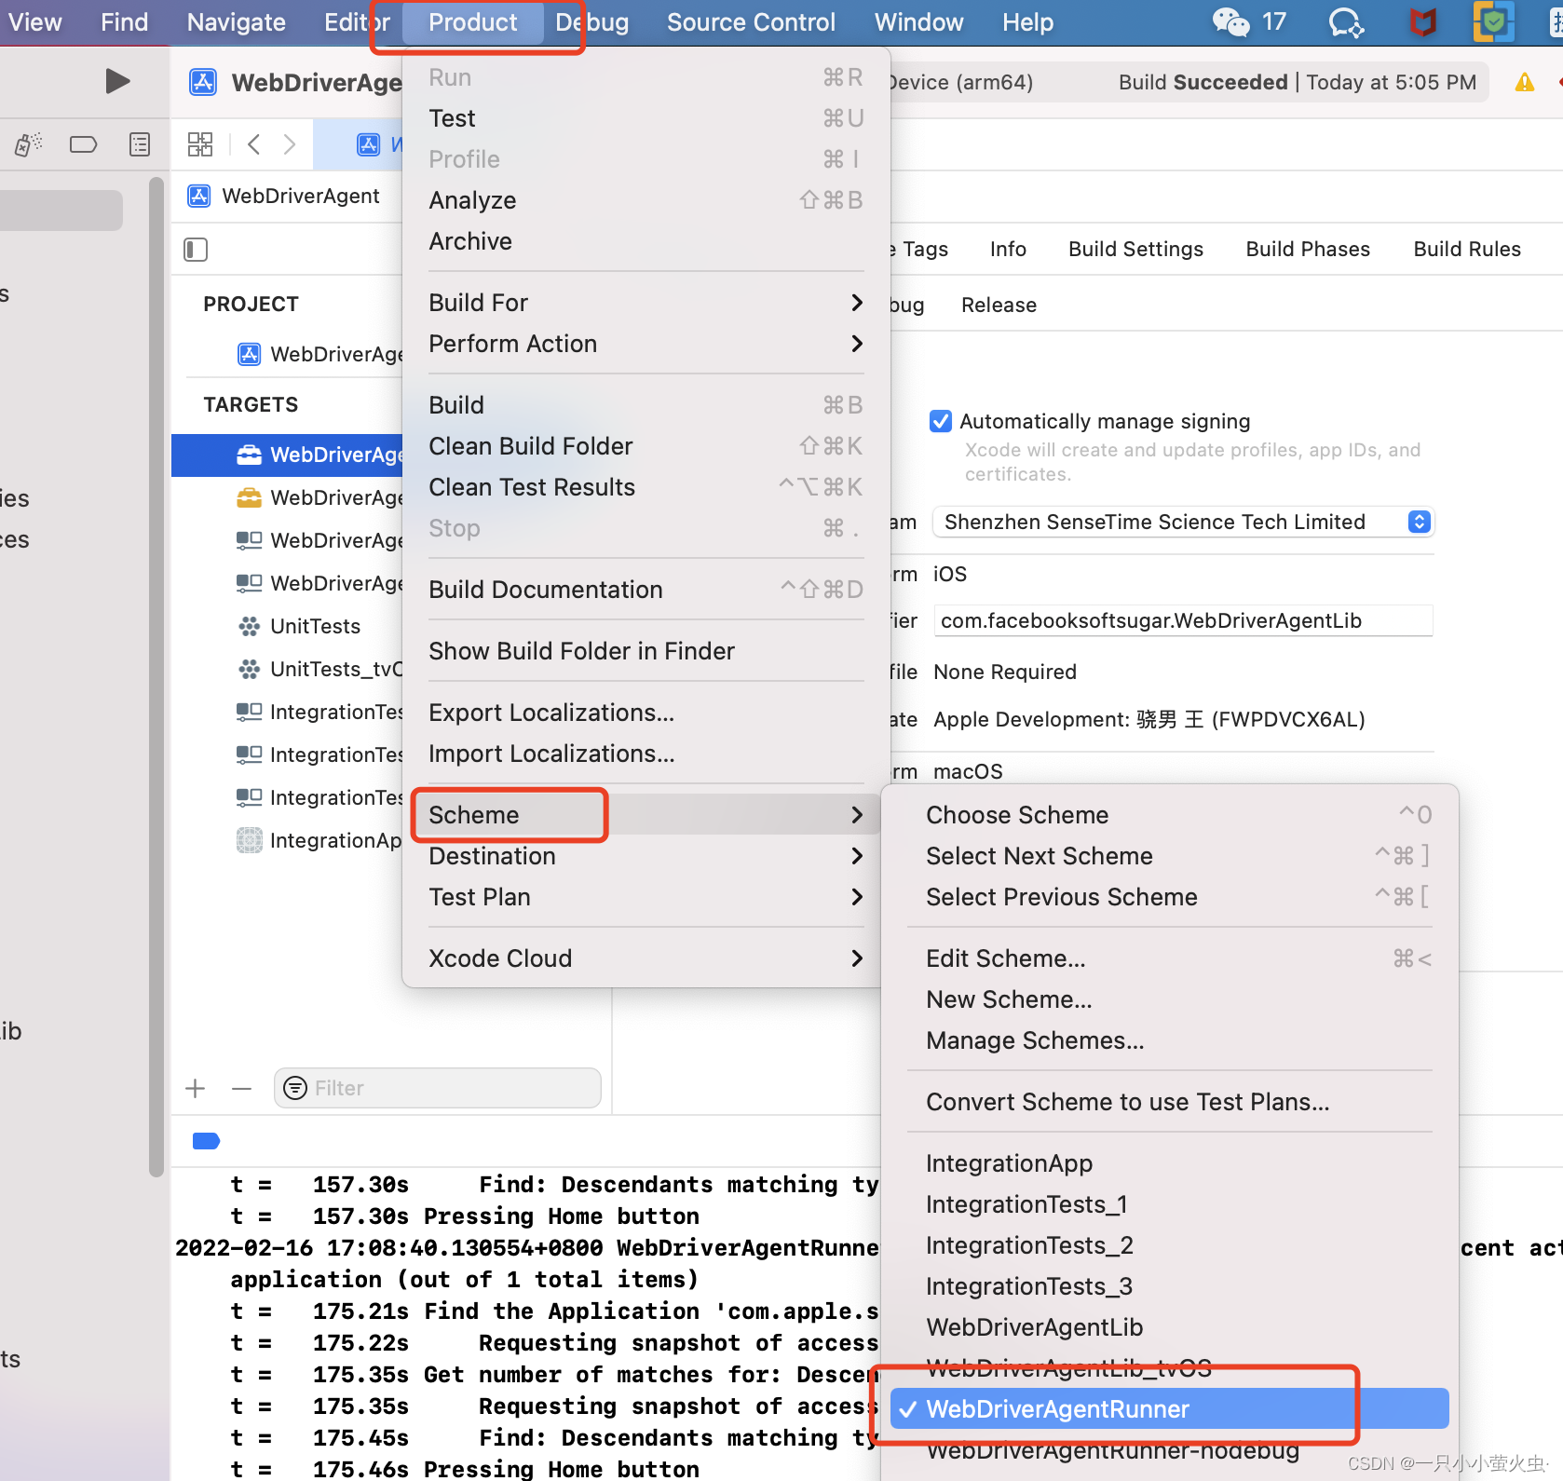Open the Source Control menu
1563x1481 pixels.
(x=751, y=21)
